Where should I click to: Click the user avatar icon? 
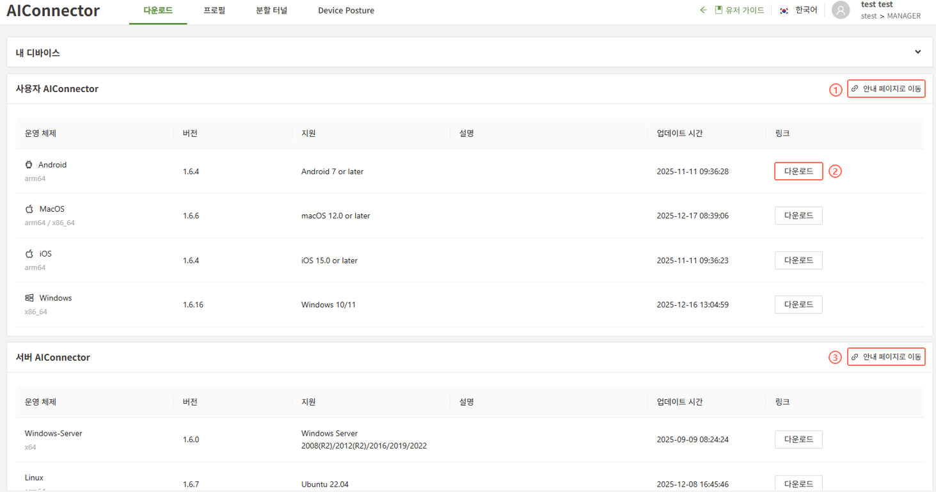coord(841,10)
